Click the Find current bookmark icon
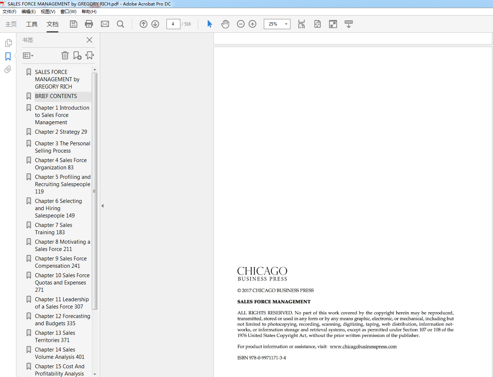 pyautogui.click(x=90, y=55)
